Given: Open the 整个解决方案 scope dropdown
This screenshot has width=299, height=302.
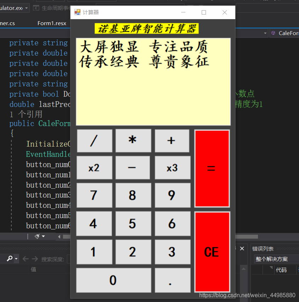Looking at the screenshot, I should (x=272, y=259).
